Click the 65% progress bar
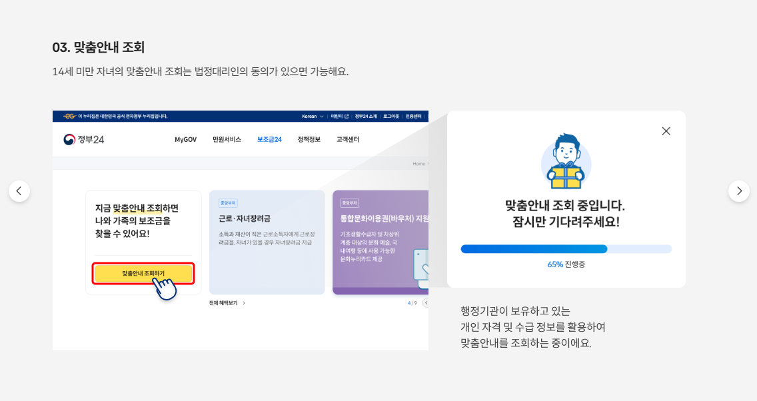This screenshot has height=401, width=757. click(566, 248)
